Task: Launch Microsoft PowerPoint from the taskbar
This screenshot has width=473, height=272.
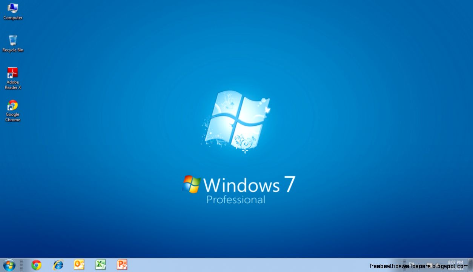Action: (121, 264)
